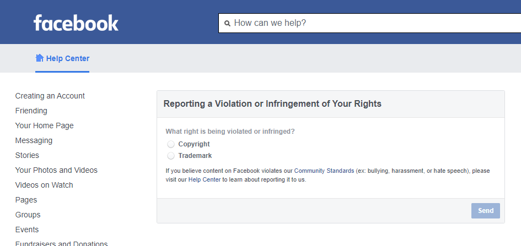Open the Help Center tab
521x246 pixels.
[x=62, y=58]
